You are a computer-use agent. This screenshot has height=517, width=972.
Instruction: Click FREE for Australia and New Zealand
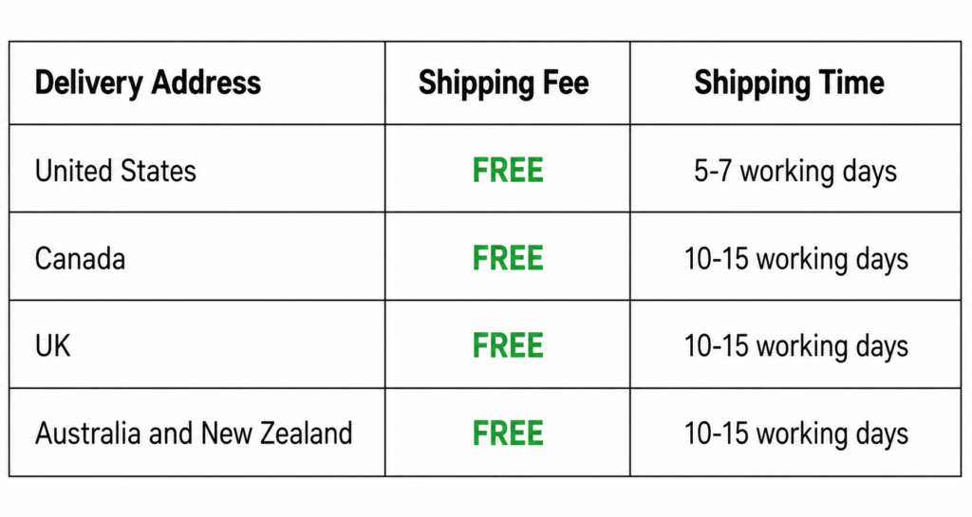(508, 433)
